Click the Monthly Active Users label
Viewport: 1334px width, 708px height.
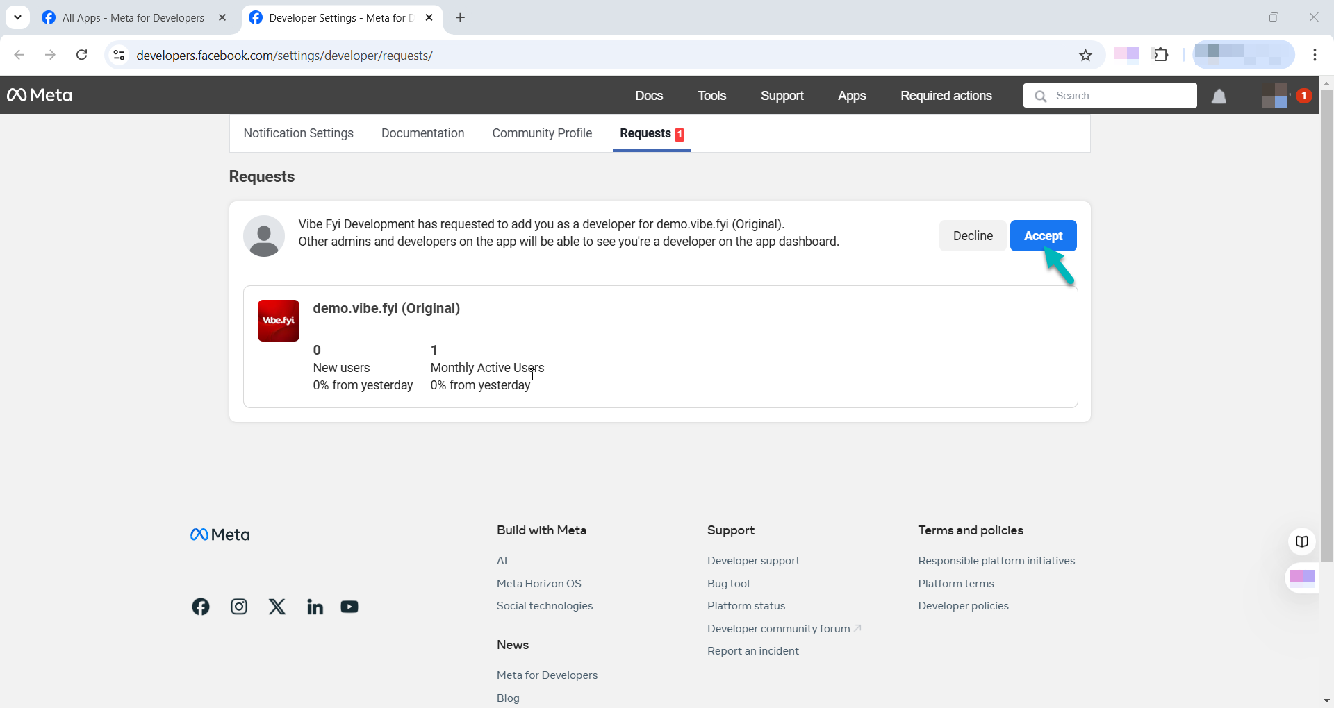487,368
